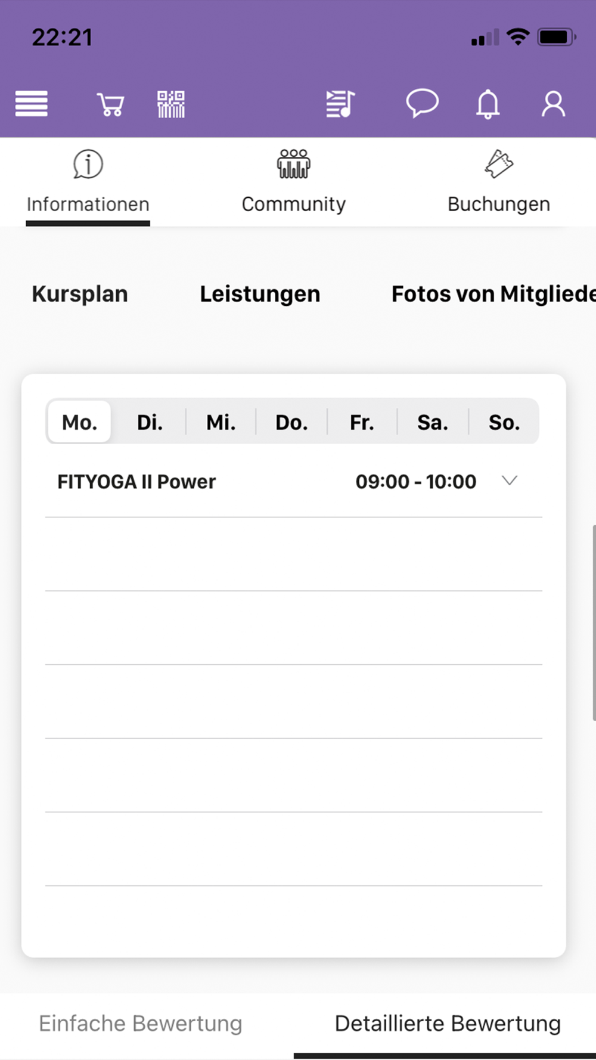The height and width of the screenshot is (1060, 596).
Task: Open the shopping cart
Action: coord(110,104)
